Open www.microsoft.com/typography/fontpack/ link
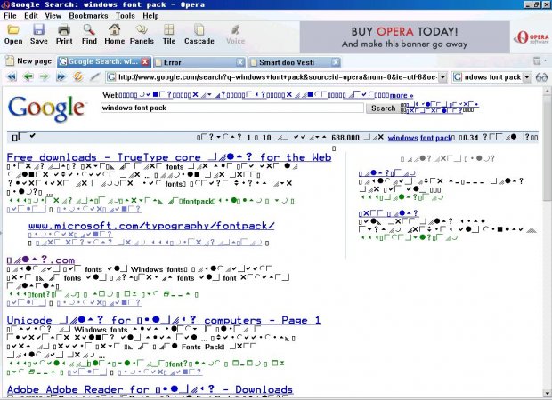Image resolution: width=552 pixels, height=400 pixels. tap(151, 226)
